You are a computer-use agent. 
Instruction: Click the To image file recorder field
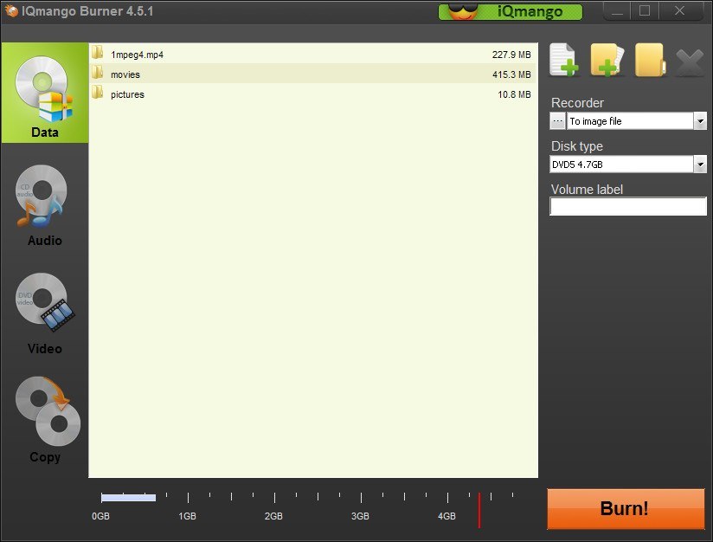coord(630,121)
